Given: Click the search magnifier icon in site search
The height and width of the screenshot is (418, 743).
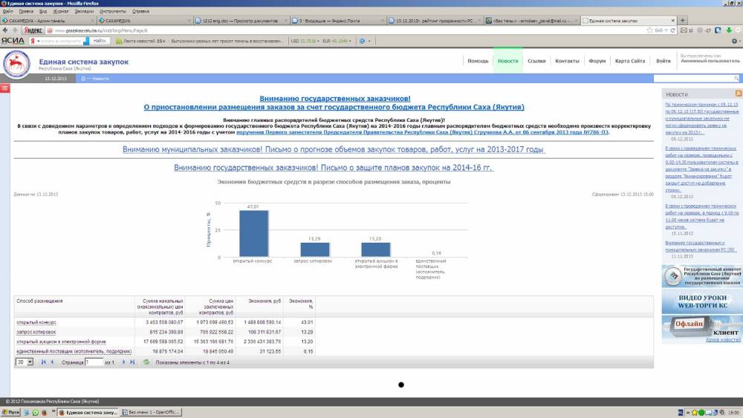Looking at the screenshot, I should point(735,78).
